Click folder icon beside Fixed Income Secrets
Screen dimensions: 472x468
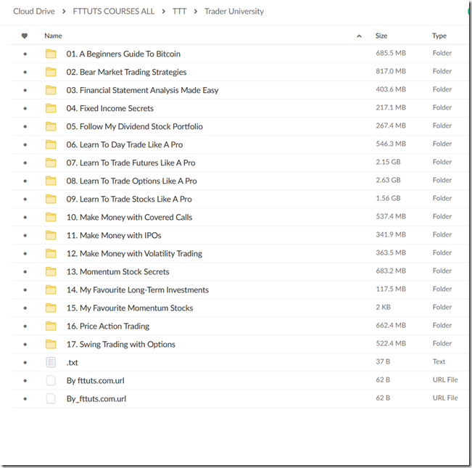click(x=51, y=108)
